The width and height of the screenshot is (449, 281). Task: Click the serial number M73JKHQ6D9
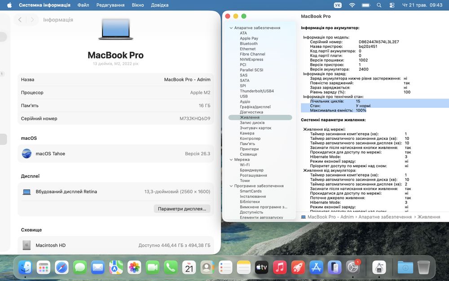[195, 118]
